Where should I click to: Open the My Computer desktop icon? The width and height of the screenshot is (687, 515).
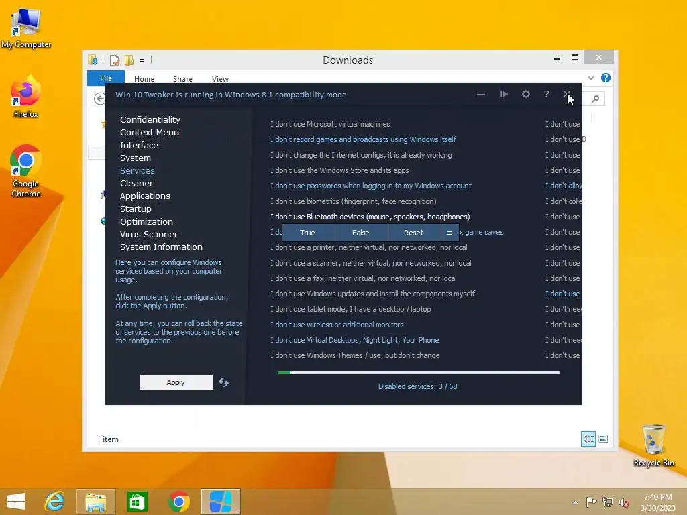[x=25, y=29]
